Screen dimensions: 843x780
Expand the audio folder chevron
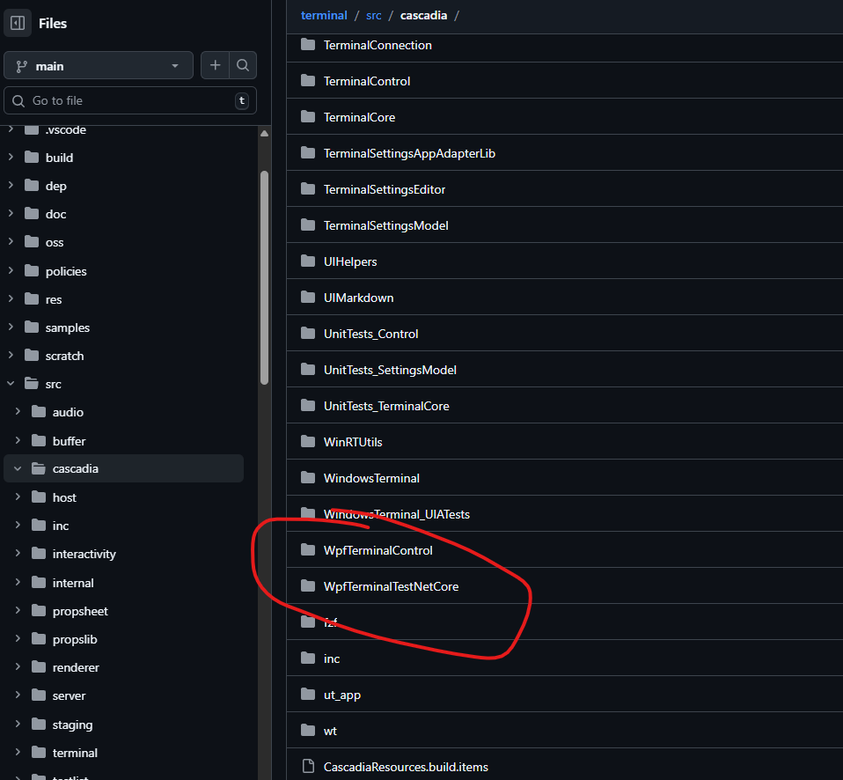pos(17,412)
